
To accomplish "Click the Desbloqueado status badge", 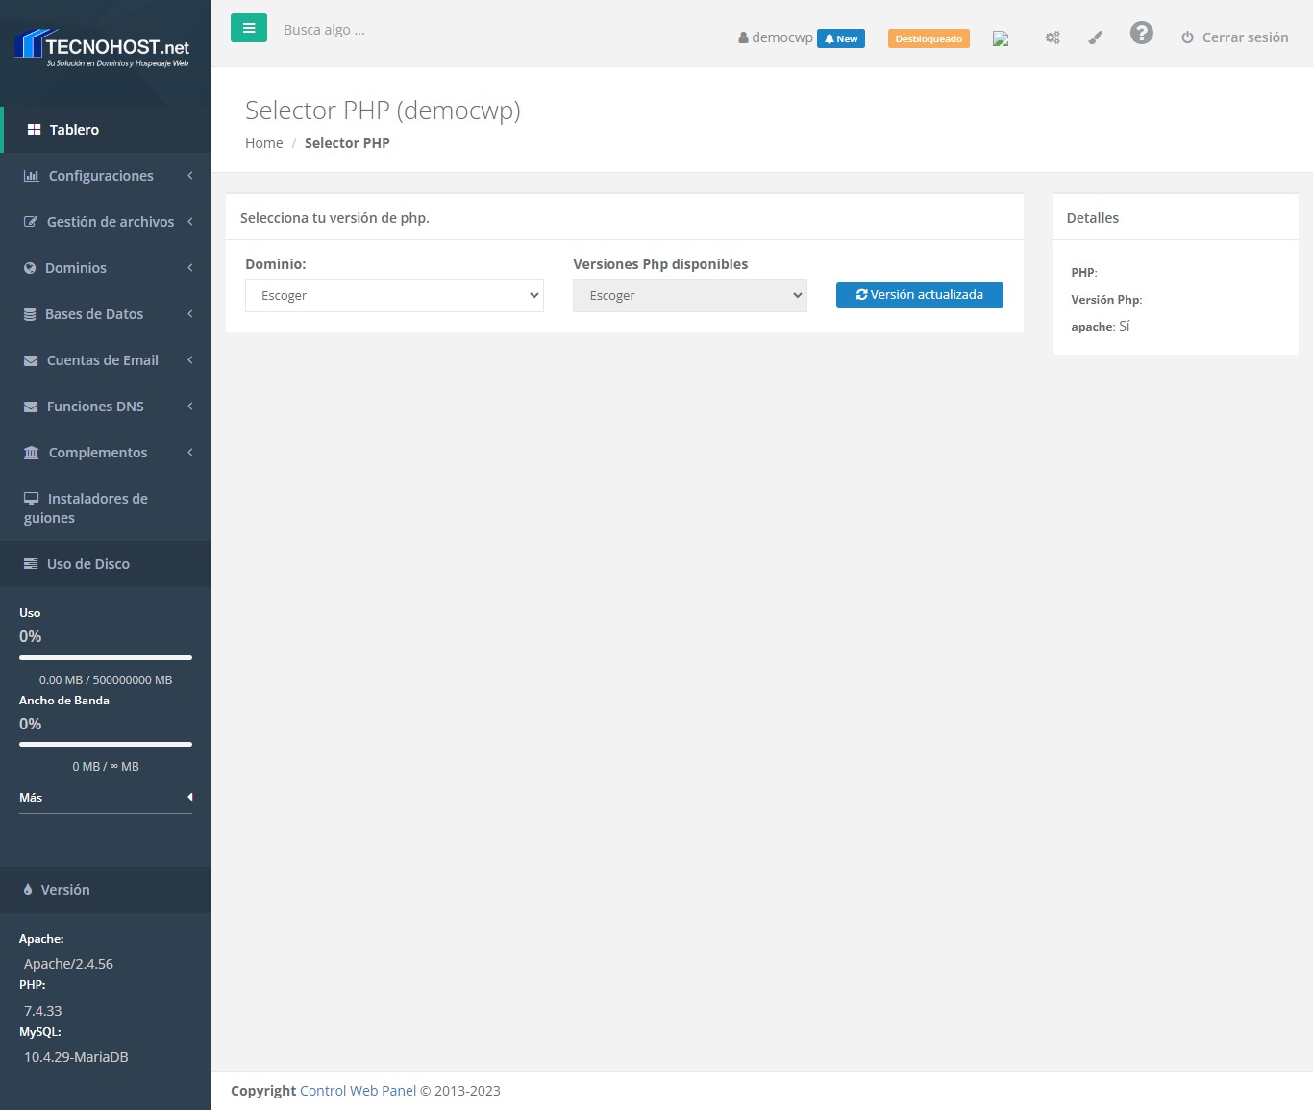I will pos(929,38).
